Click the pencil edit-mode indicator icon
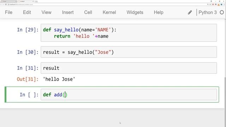Screen dimensions: 226x127 coord(190,12)
